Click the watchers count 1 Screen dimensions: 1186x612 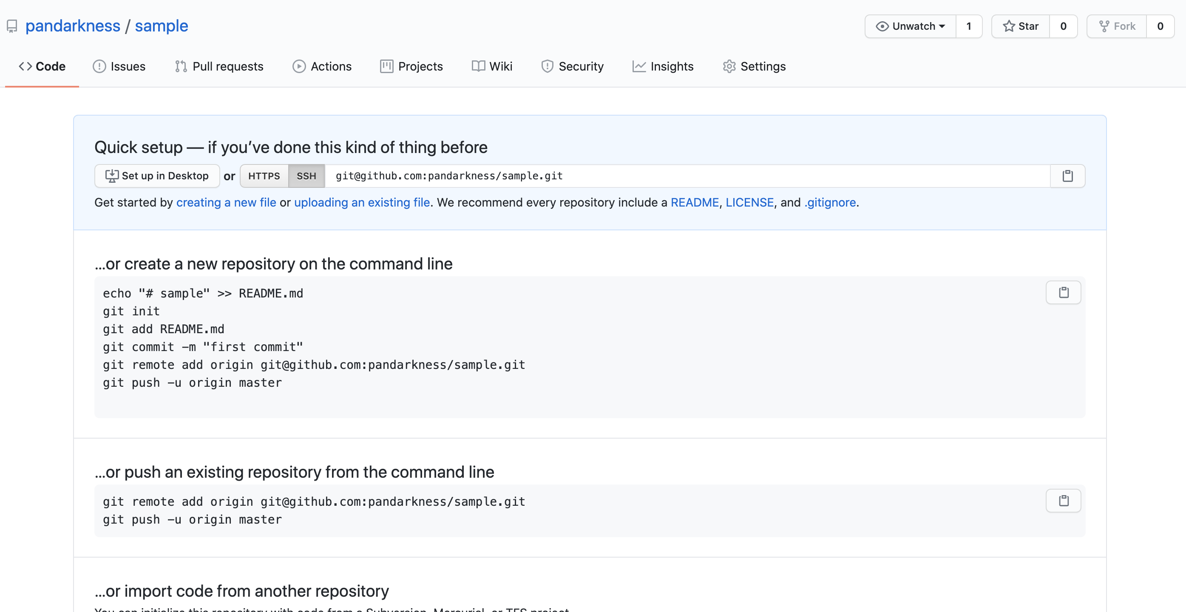pyautogui.click(x=969, y=26)
